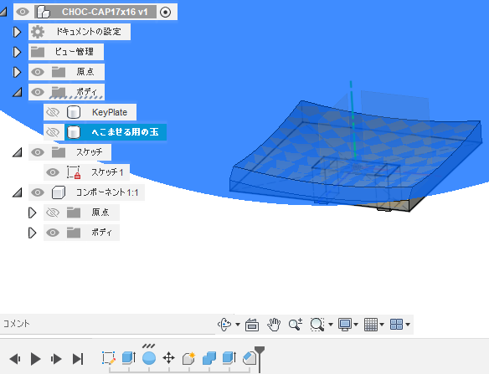Select the sphere feature in timeline

pyautogui.click(x=149, y=358)
